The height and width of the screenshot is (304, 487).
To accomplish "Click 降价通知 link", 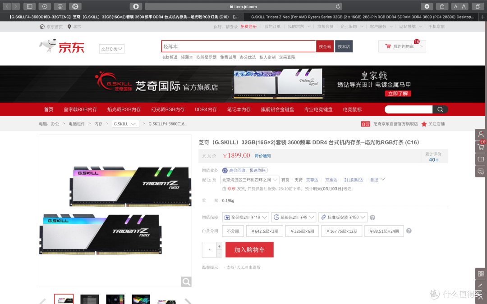I will coord(263,156).
